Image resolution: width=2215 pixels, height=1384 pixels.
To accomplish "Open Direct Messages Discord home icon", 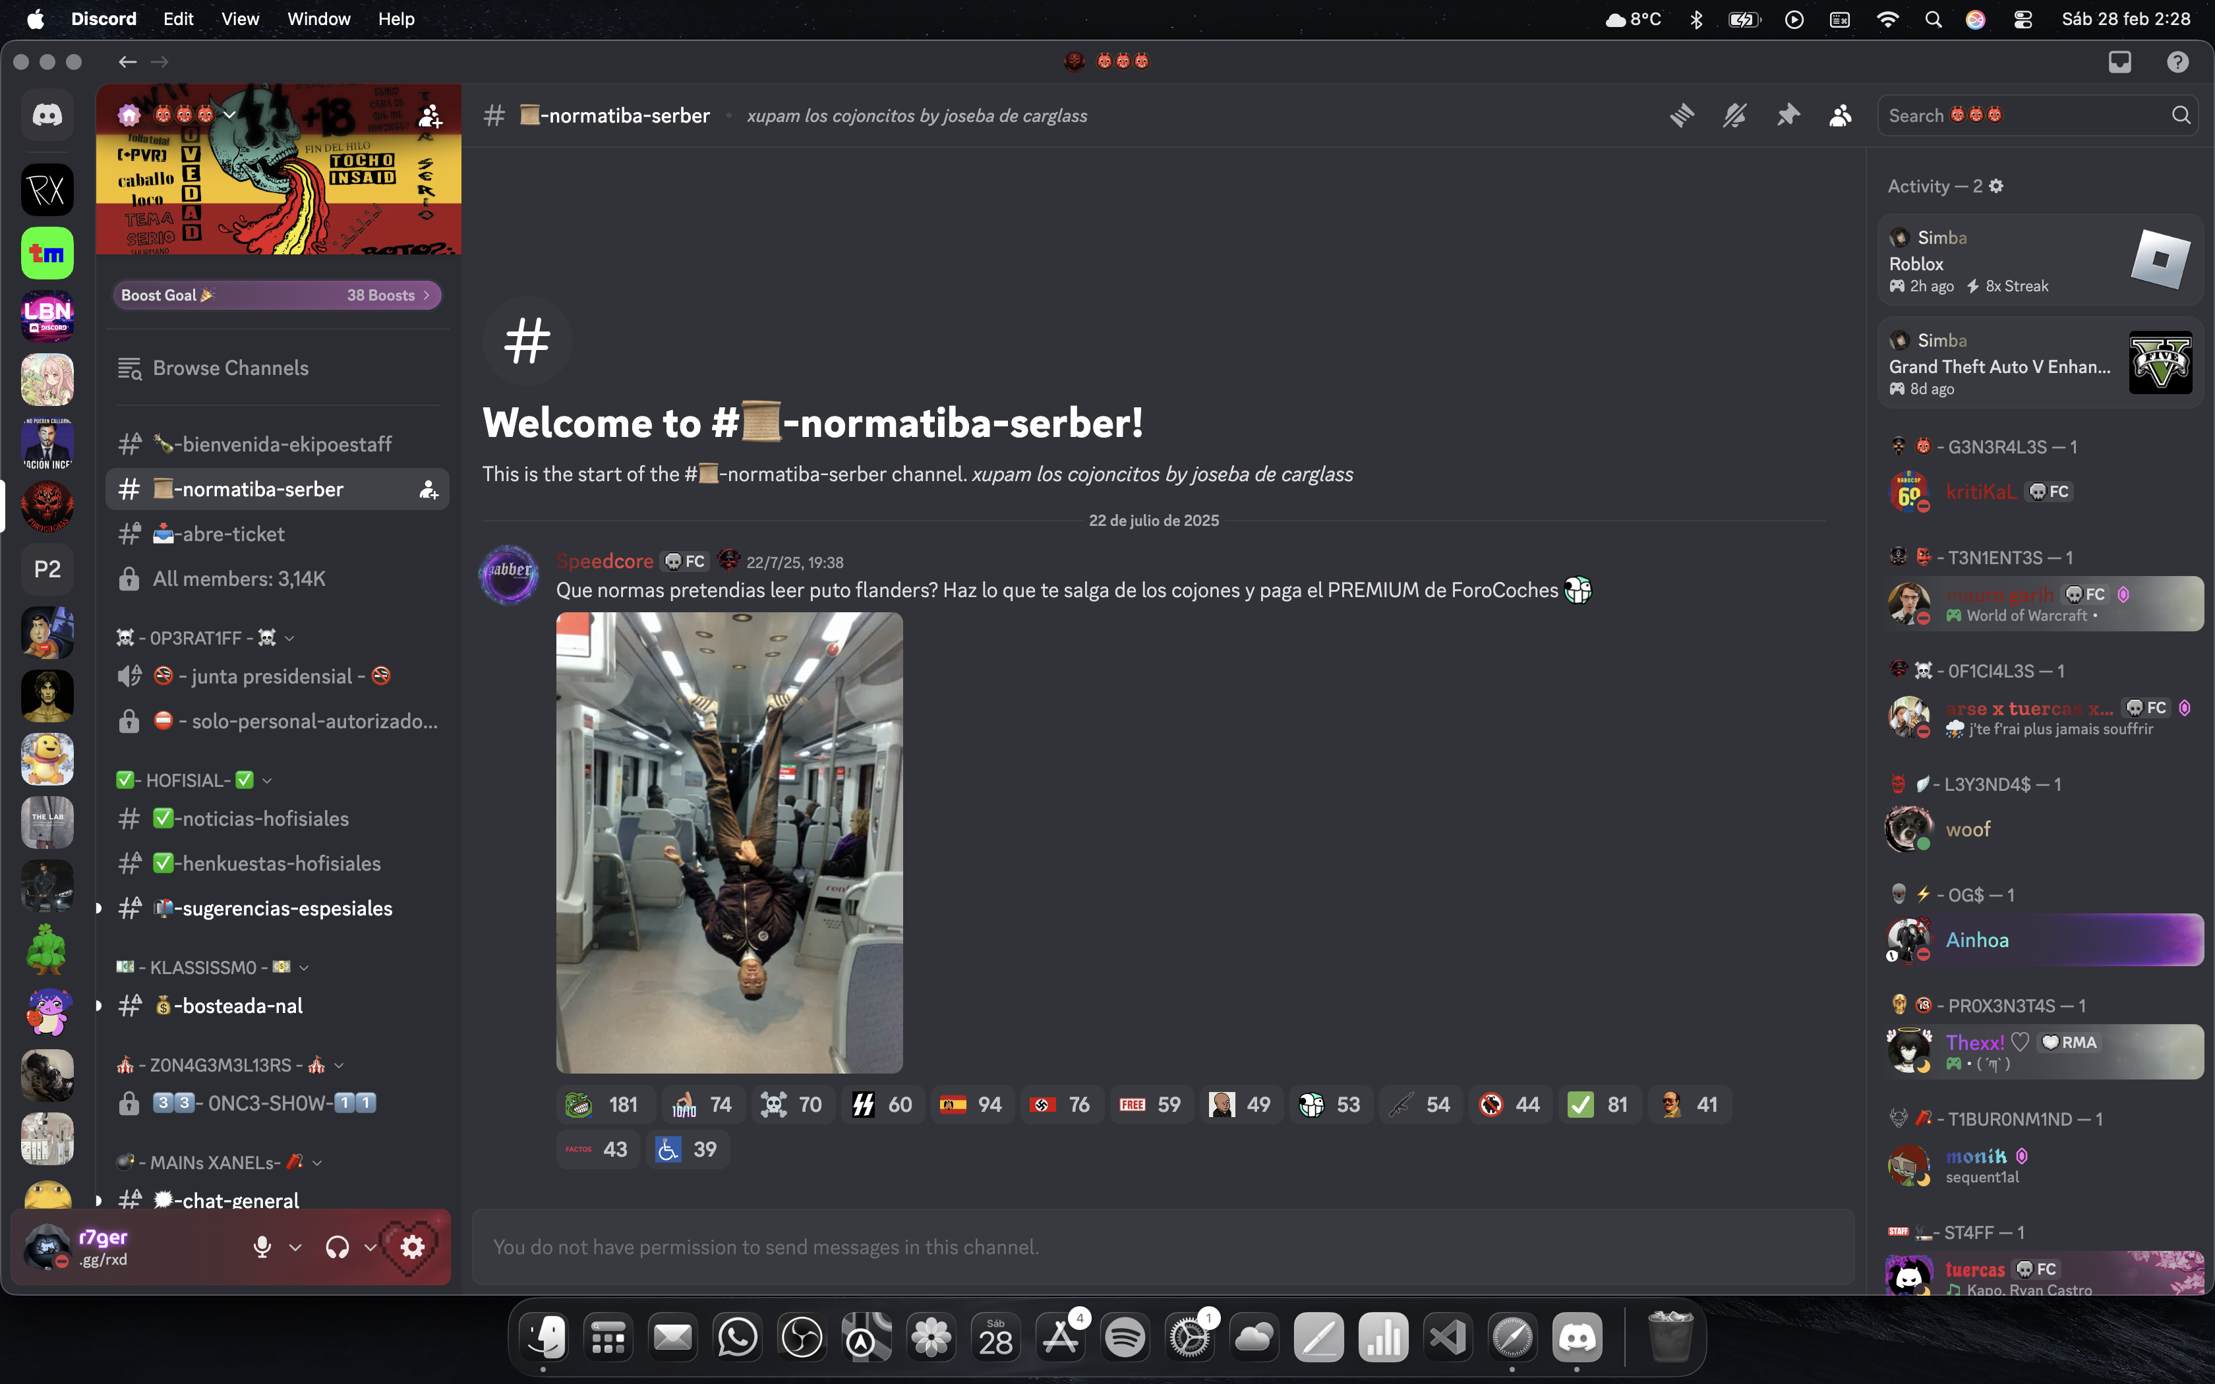I will pos(47,115).
